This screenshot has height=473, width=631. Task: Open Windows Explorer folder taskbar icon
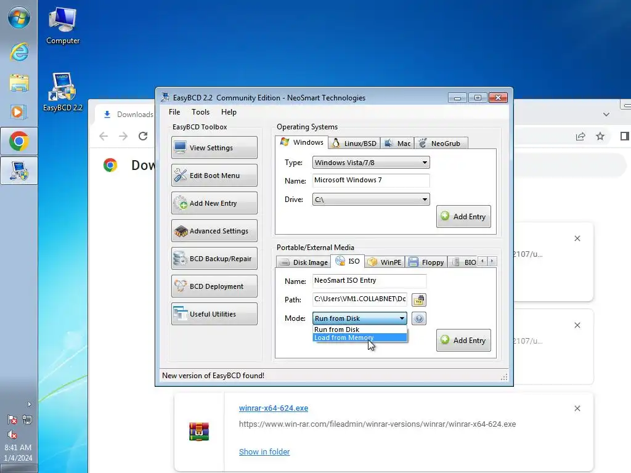point(18,83)
